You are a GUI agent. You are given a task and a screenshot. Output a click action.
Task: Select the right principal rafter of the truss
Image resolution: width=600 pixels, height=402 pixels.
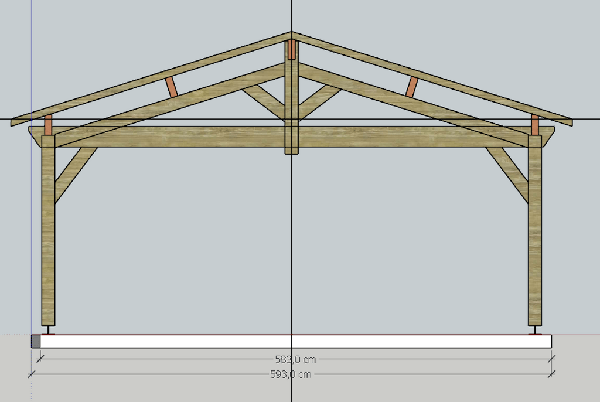click(414, 105)
